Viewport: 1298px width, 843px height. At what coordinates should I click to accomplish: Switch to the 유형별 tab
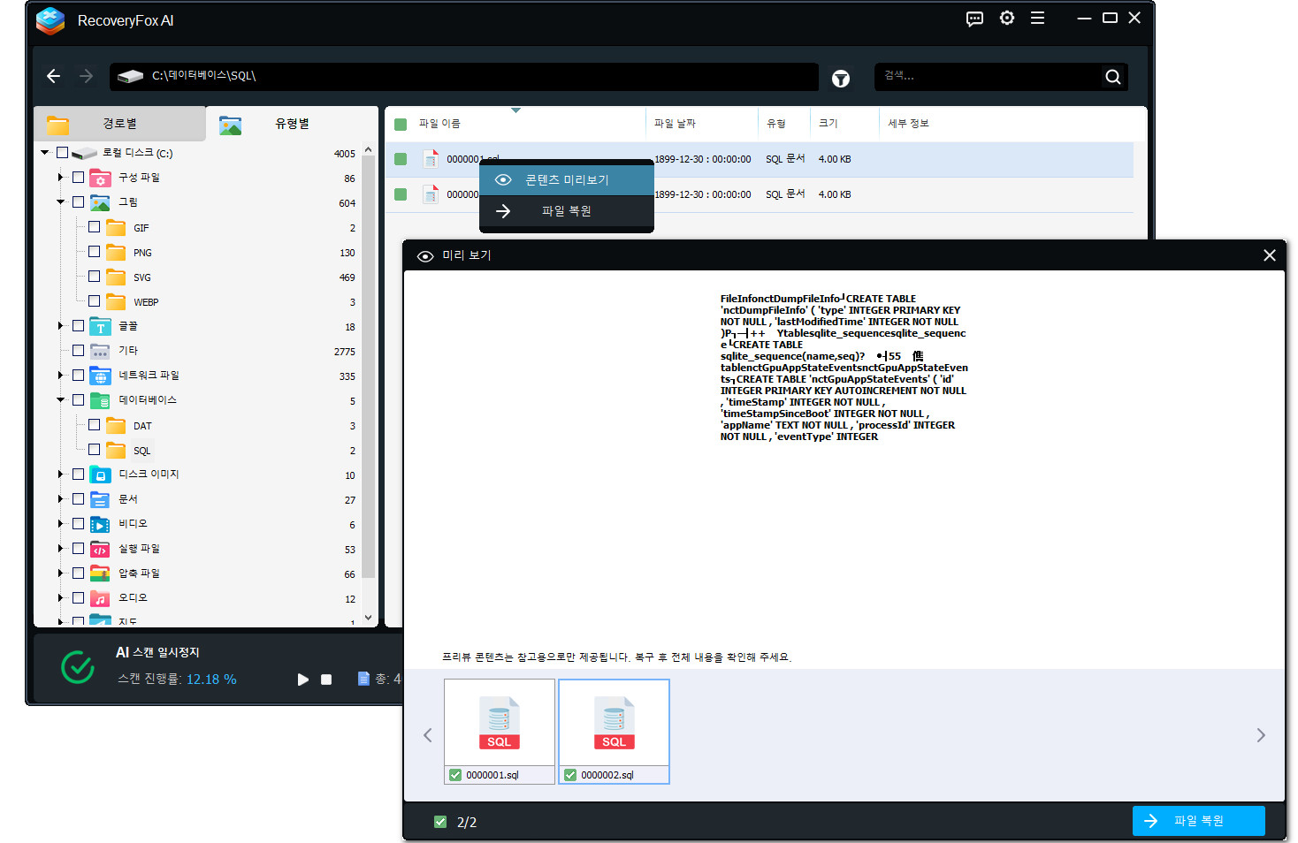point(292,124)
